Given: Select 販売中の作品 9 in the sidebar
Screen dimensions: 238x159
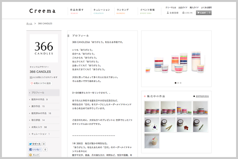Looking at the screenshot, I should (44, 99).
